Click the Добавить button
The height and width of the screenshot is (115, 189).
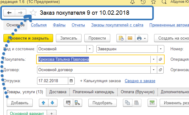click(20, 103)
